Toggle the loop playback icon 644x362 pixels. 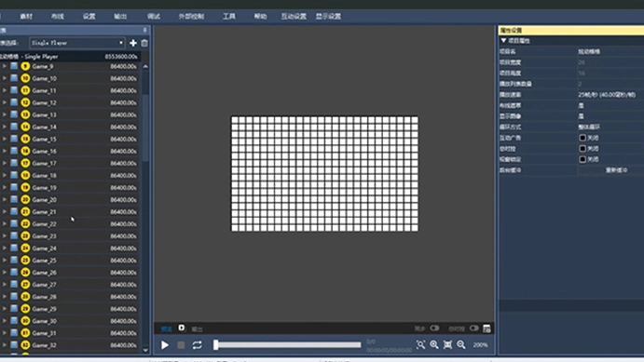coord(198,345)
